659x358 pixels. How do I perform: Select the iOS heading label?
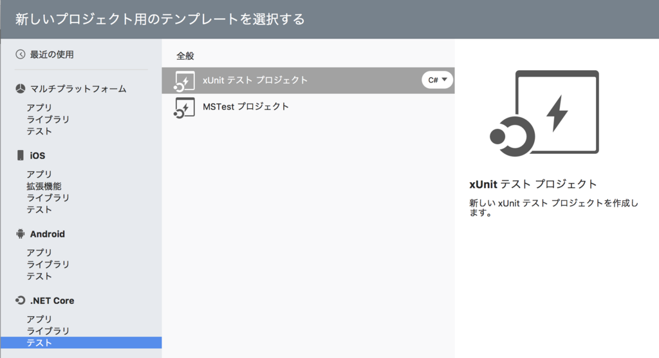click(x=37, y=156)
